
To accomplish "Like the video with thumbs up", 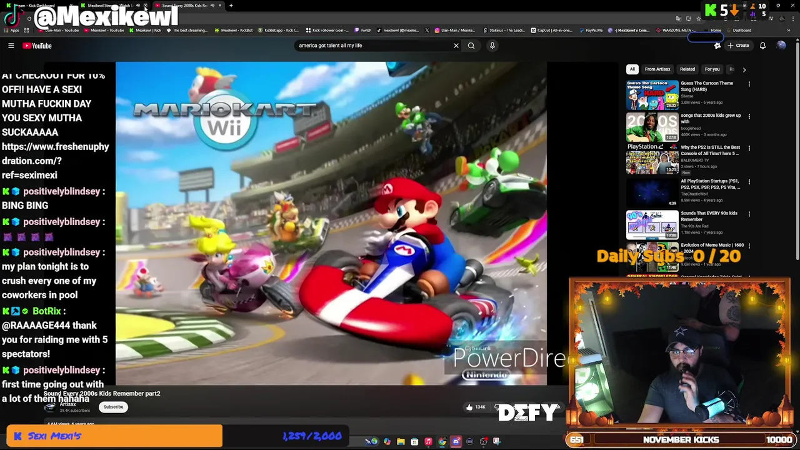I will point(476,407).
